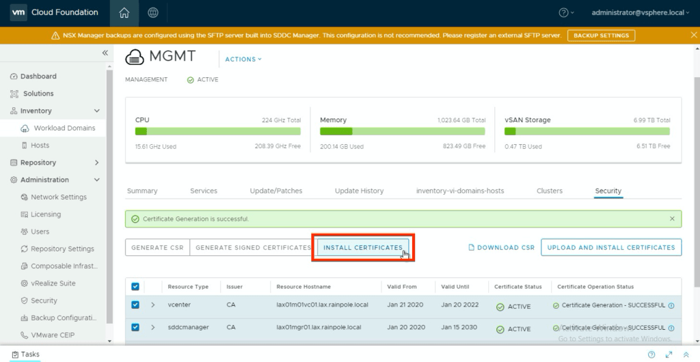Switch to the Clusters tab
This screenshot has width=700, height=362.
click(550, 191)
